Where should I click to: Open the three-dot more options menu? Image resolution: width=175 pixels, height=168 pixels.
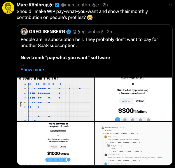170,5
